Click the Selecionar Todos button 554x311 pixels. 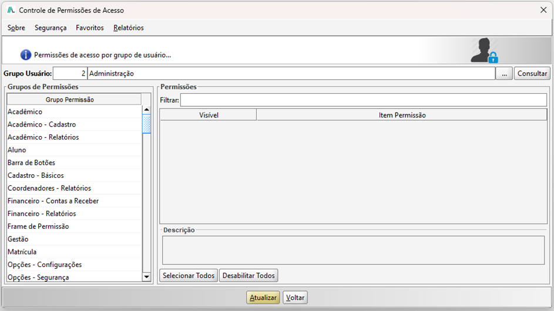(189, 275)
